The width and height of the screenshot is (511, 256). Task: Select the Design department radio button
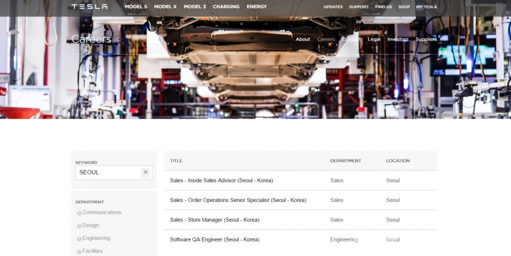79,226
